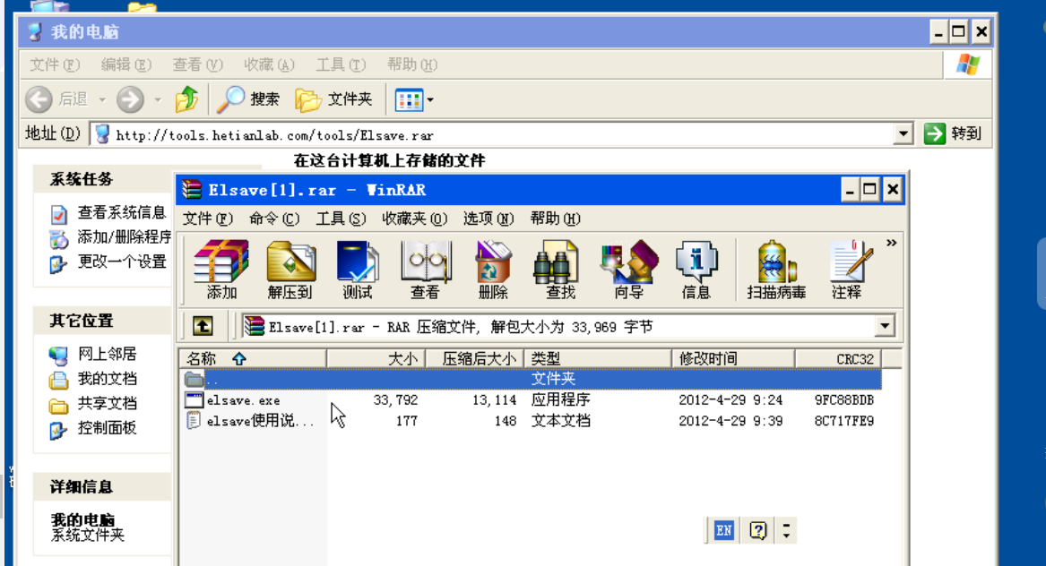Open the 工具(S) menu in WinRAR
Screen dimensions: 1046x566
pos(341,219)
